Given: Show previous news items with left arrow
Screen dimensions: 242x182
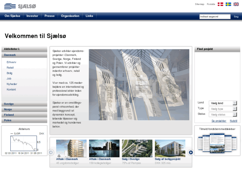Looking at the screenshot, I should 51,152.
